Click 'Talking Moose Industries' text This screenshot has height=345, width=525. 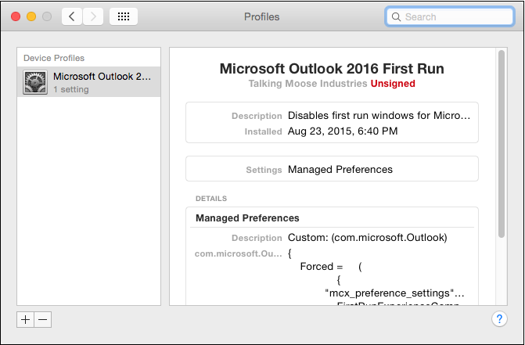coord(307,84)
